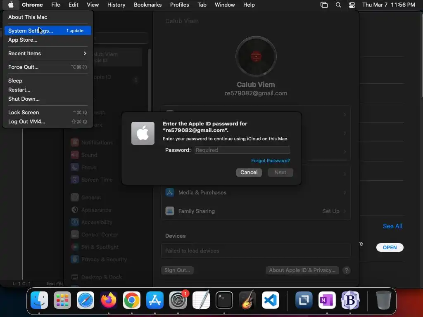The width and height of the screenshot is (423, 317).
Task: Focus the Apple ID Password field
Action: point(242,150)
